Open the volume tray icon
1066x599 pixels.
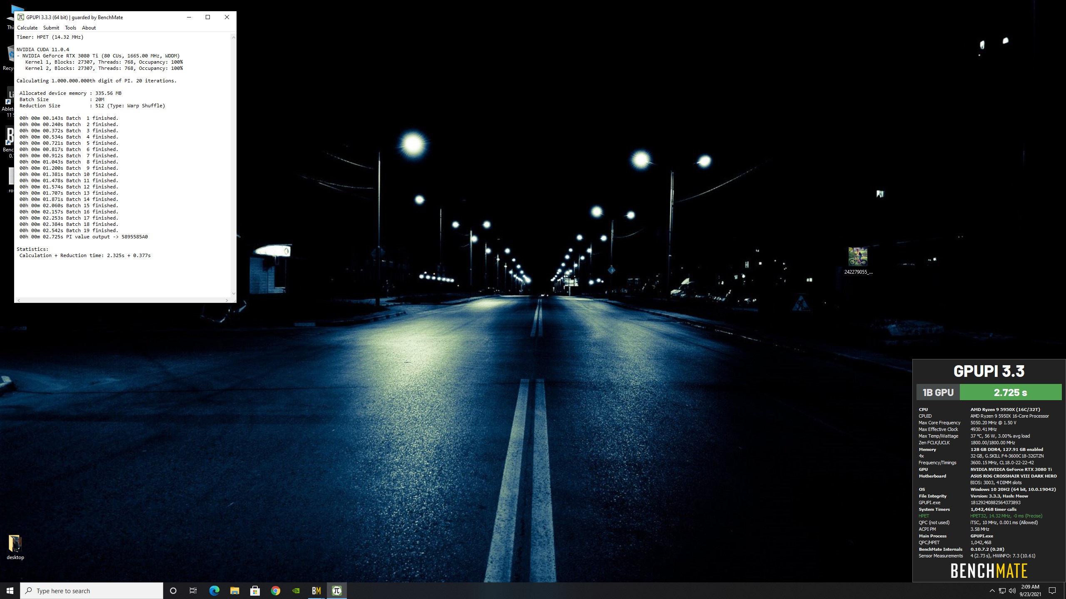pos(1012,591)
